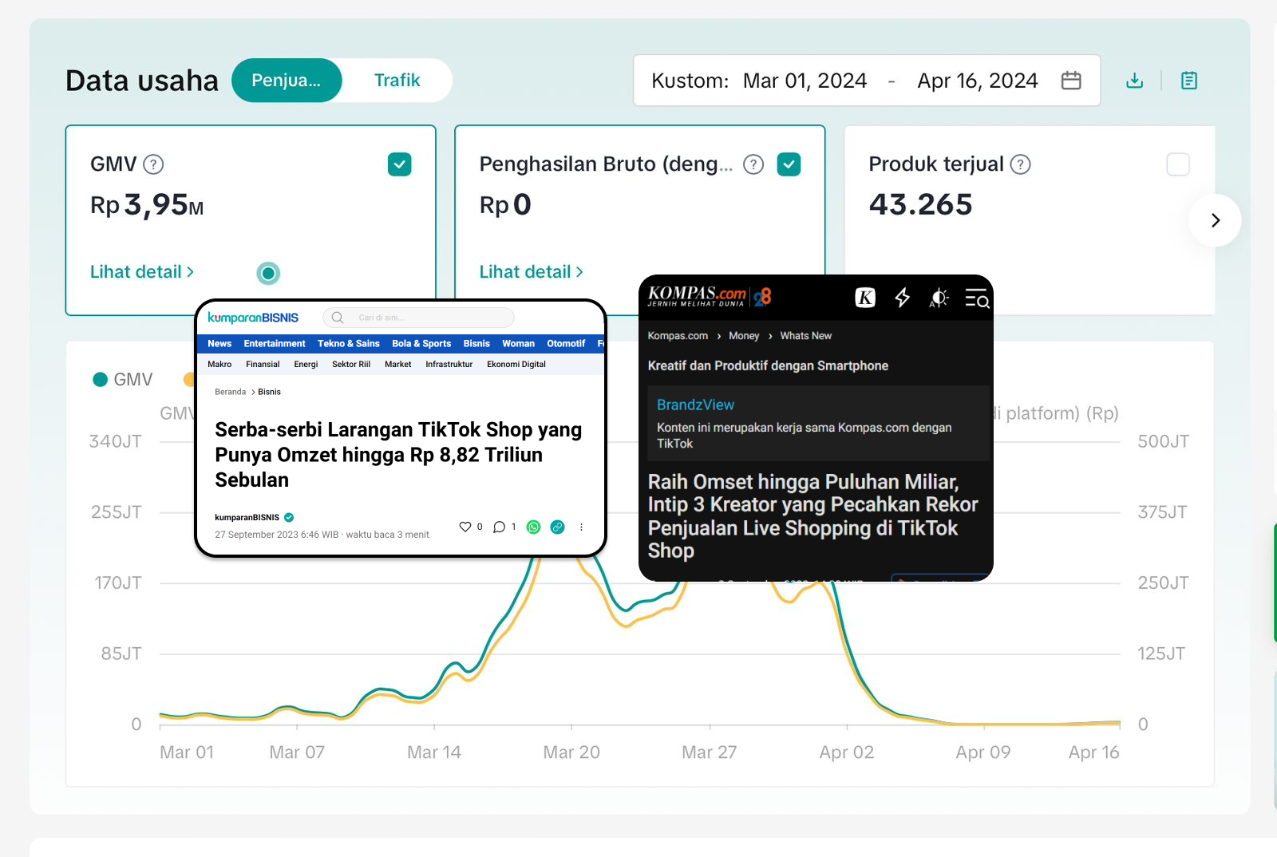Uncheck the GMV metric checkbox

(x=400, y=164)
